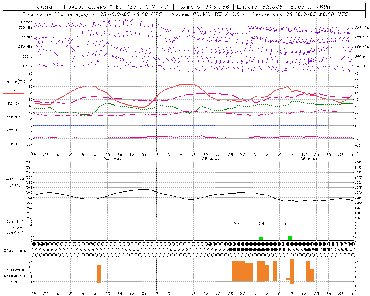Click the latitude value 52.026

click(273, 7)
